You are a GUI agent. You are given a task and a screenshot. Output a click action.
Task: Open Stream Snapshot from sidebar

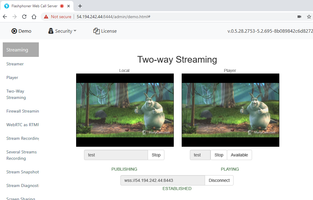pyautogui.click(x=22, y=172)
